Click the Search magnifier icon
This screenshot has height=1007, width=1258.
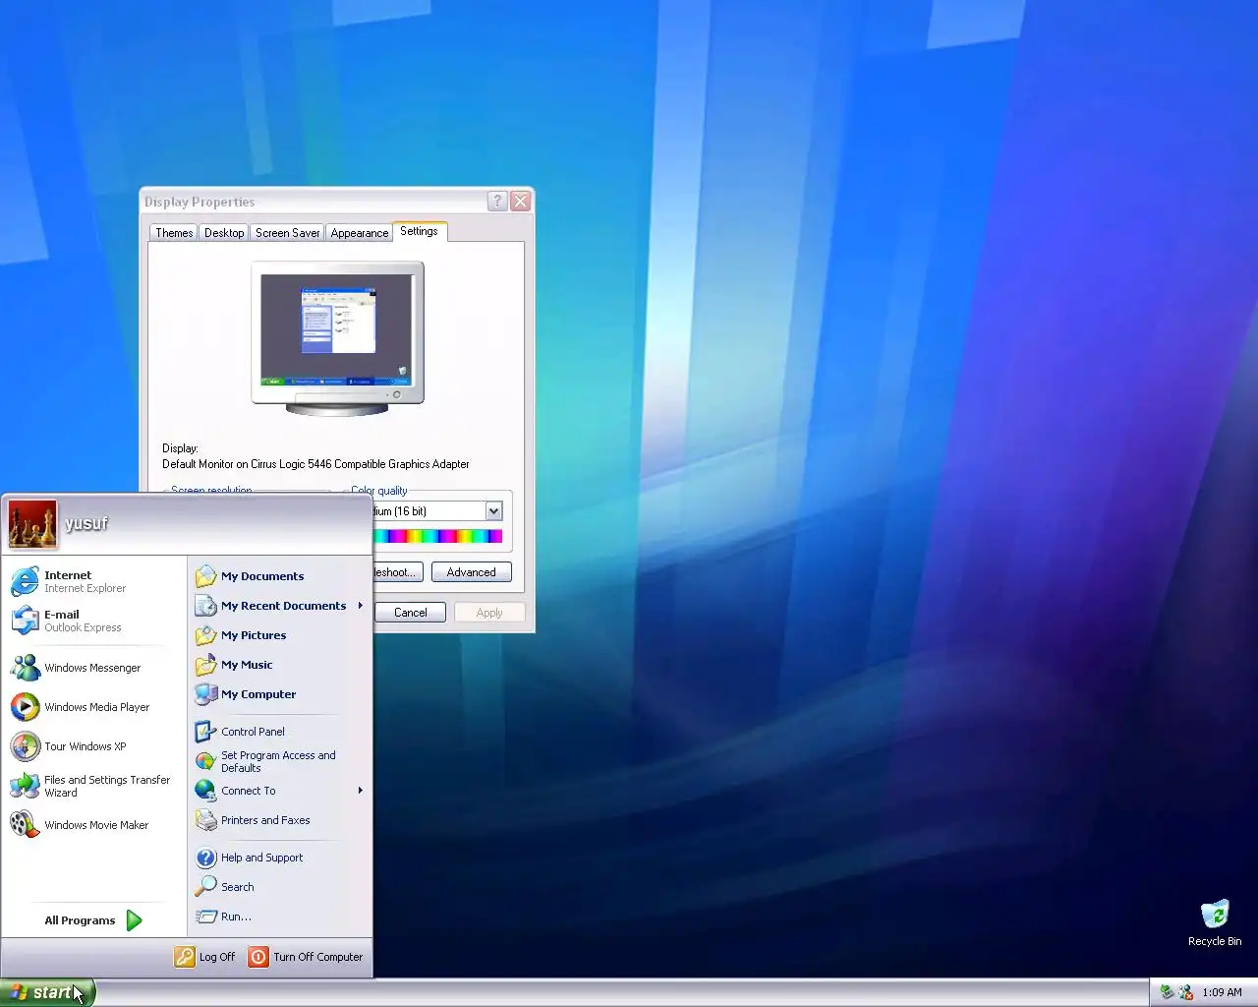tap(205, 887)
